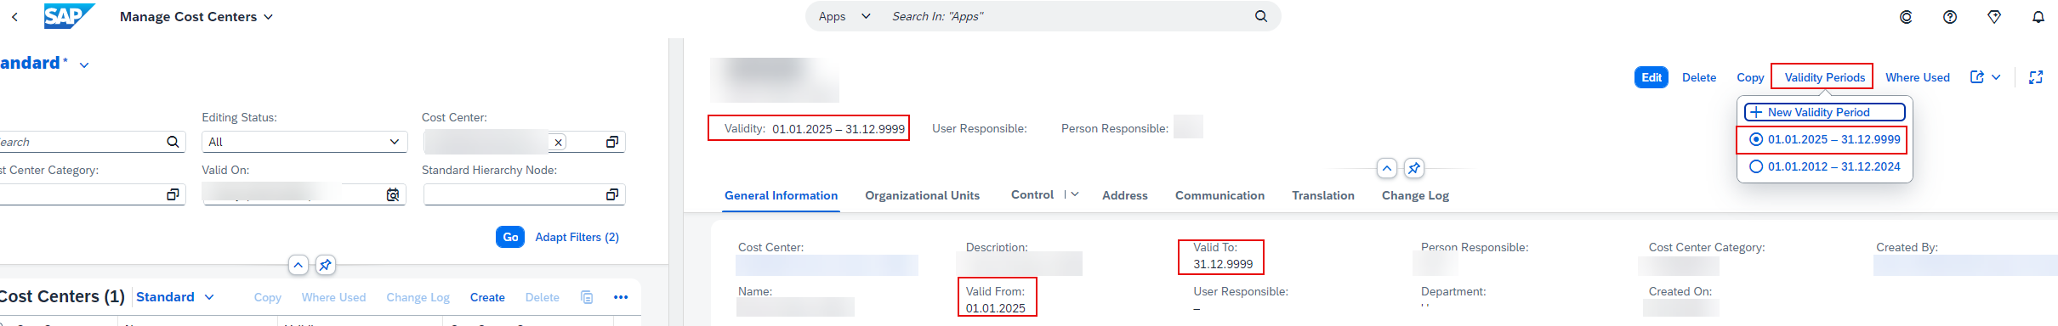Click the Go button

pos(510,237)
